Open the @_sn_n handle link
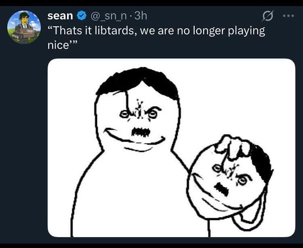 108,16
